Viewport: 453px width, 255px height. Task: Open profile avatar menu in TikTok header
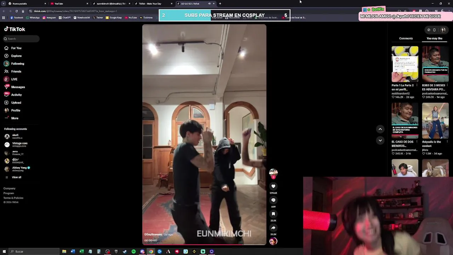point(443,30)
